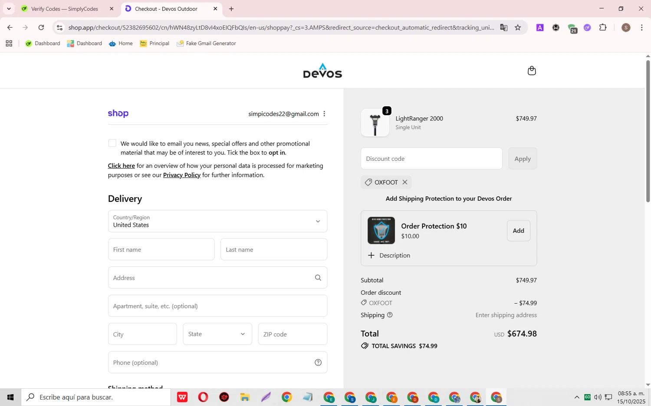View site information icon in address bar
This screenshot has width=651, height=406.
click(60, 27)
